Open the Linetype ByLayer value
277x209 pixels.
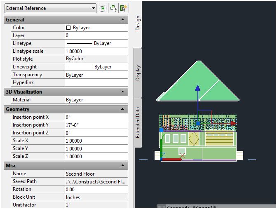(96, 43)
